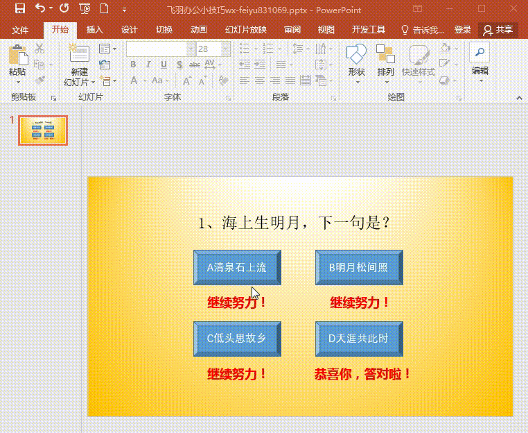
Task: Open the 审阅 tab
Action: point(292,30)
